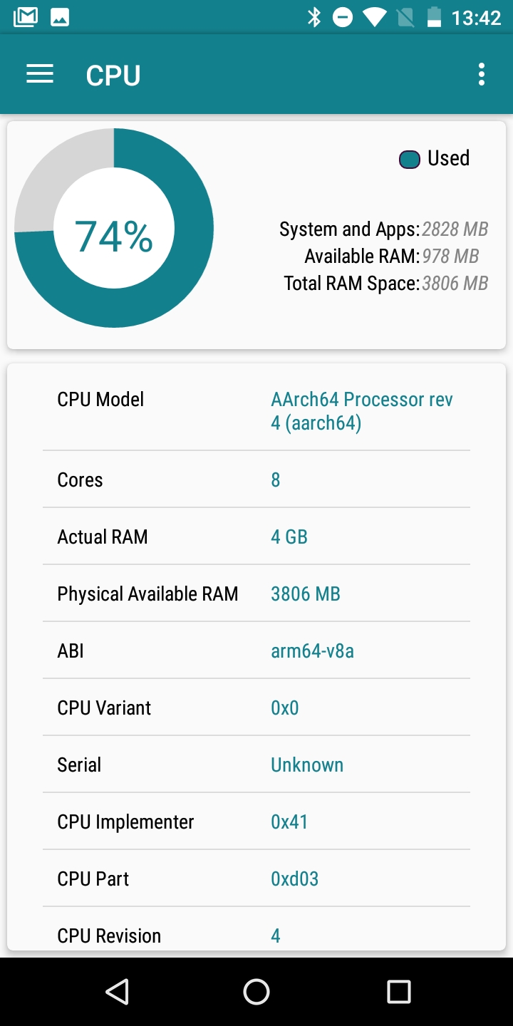
Task: Select the Actual RAM row
Action: (256, 537)
